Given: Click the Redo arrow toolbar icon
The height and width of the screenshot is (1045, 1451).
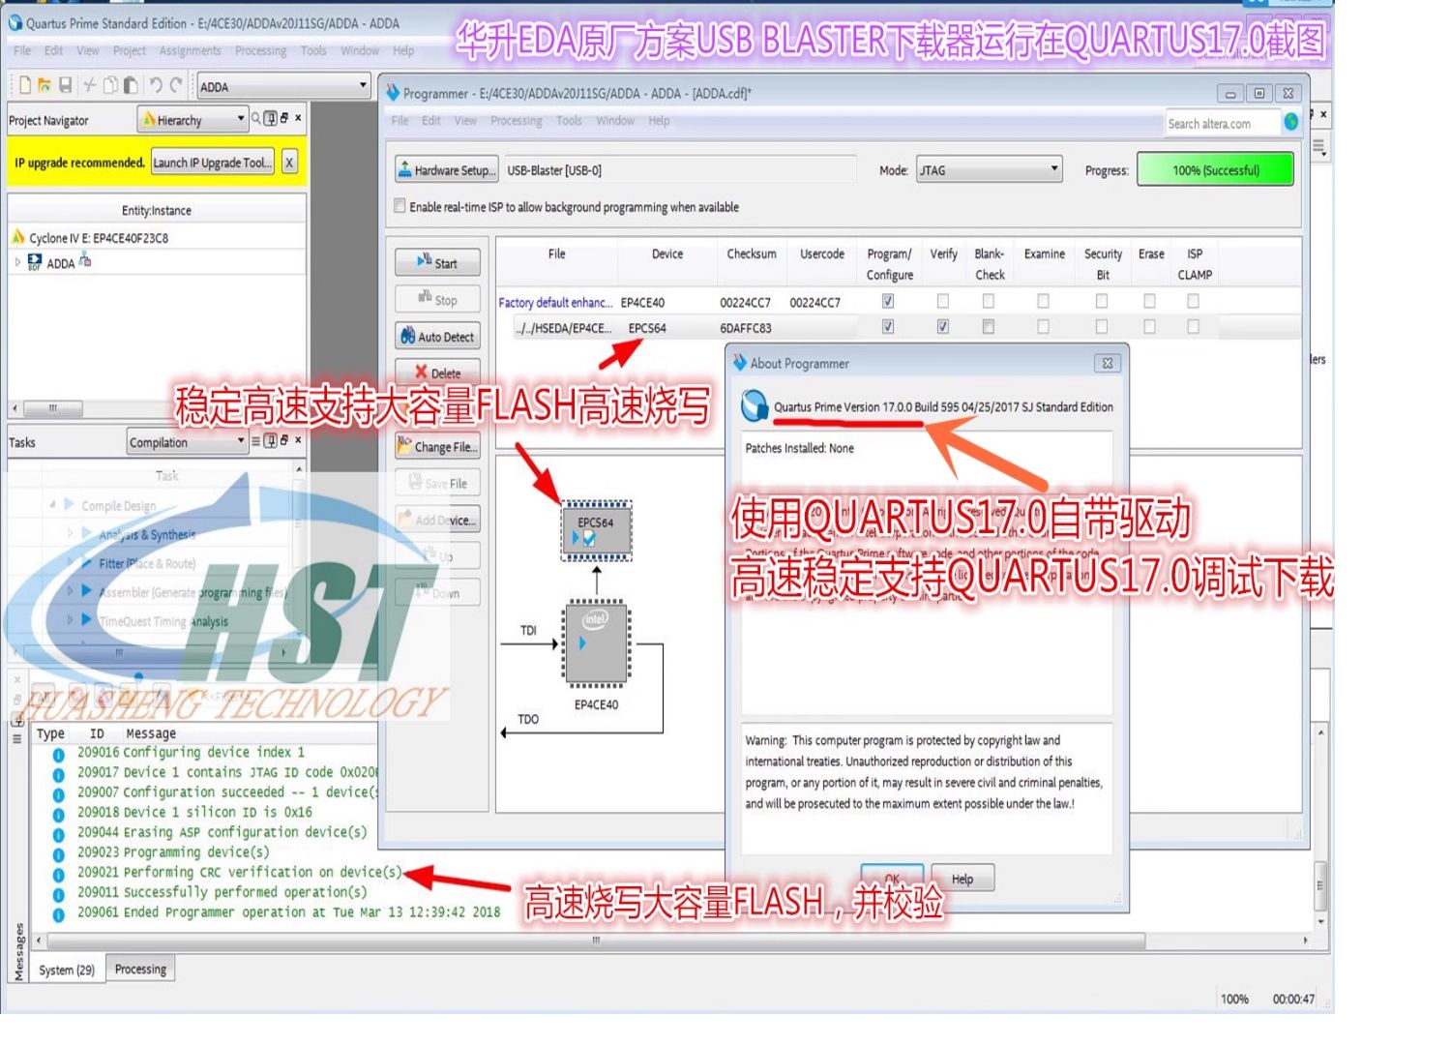Looking at the screenshot, I should 175,85.
